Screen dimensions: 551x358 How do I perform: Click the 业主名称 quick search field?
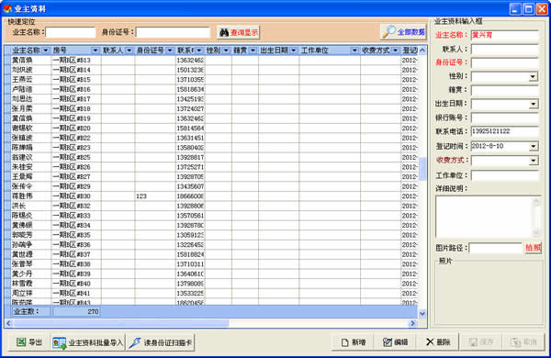click(71, 32)
